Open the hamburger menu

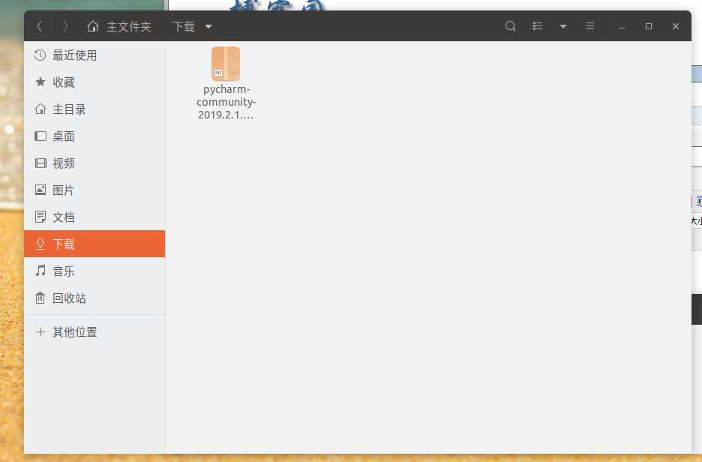[x=590, y=26]
